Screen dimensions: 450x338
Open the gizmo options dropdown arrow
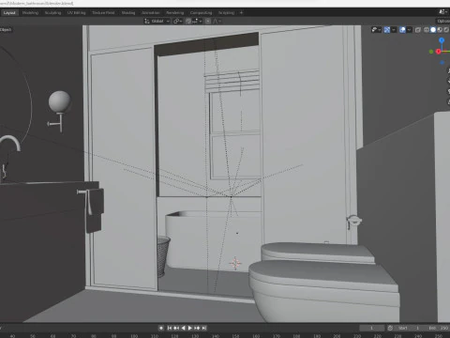394,30
